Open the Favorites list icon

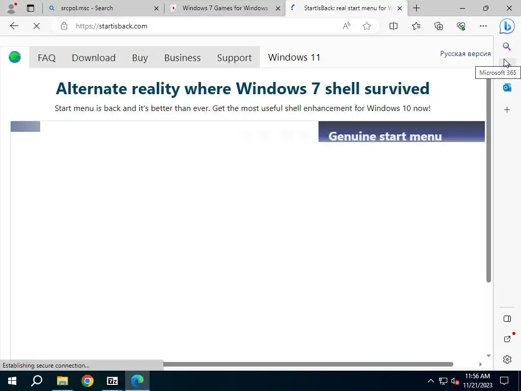[416, 26]
